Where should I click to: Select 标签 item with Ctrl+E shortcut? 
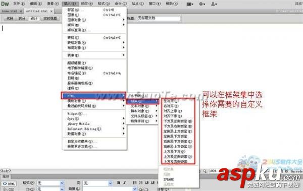tap(94, 10)
